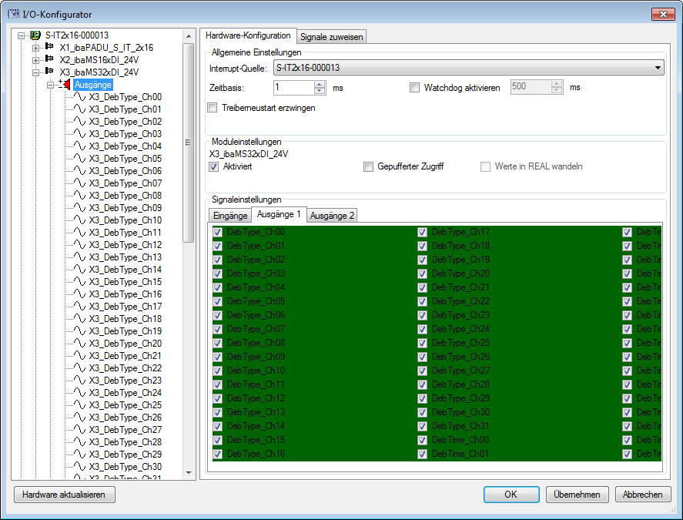Image resolution: width=683 pixels, height=520 pixels.
Task: Click the signal wave icon of X3_DebType_Ch10
Action: click(x=79, y=220)
